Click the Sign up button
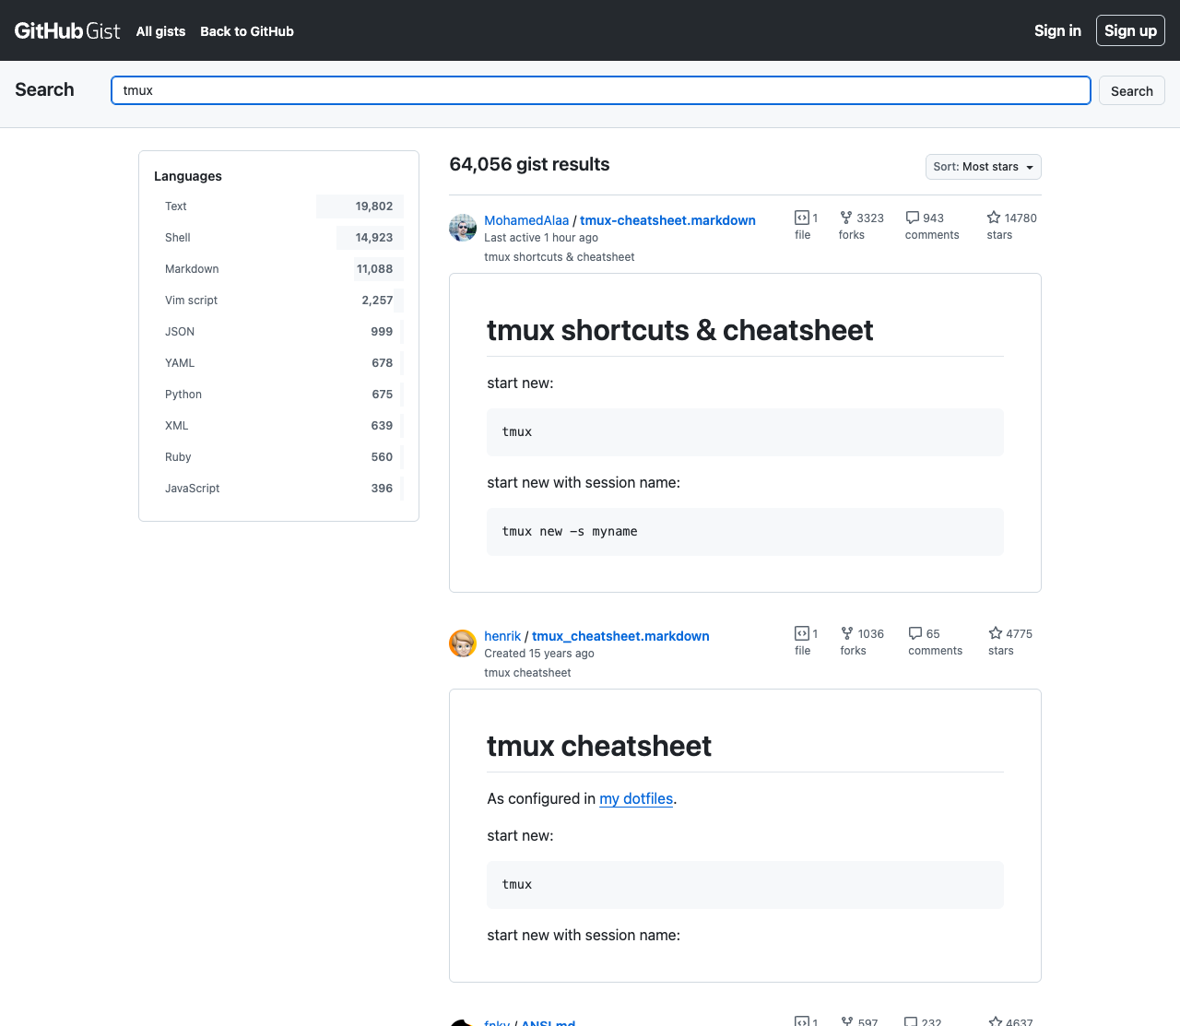Image resolution: width=1180 pixels, height=1026 pixels. [x=1130, y=30]
